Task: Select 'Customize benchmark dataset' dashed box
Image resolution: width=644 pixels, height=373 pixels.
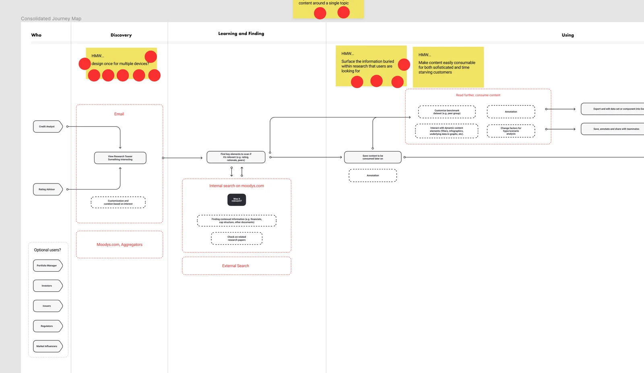Action: [x=447, y=112]
